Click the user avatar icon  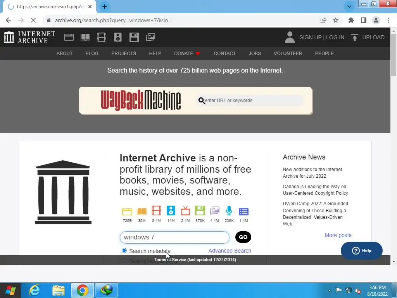coord(290,37)
